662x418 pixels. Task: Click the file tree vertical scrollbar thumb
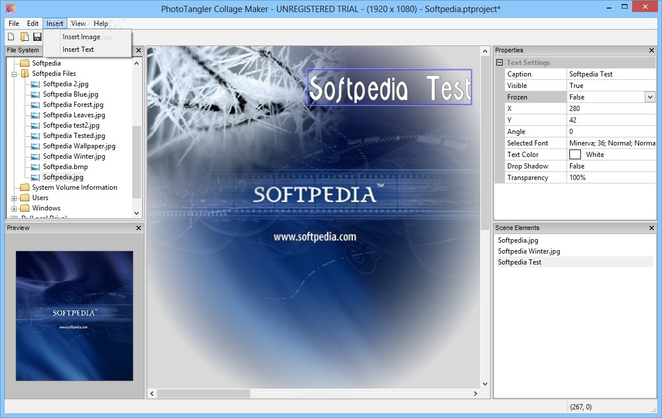click(x=136, y=162)
